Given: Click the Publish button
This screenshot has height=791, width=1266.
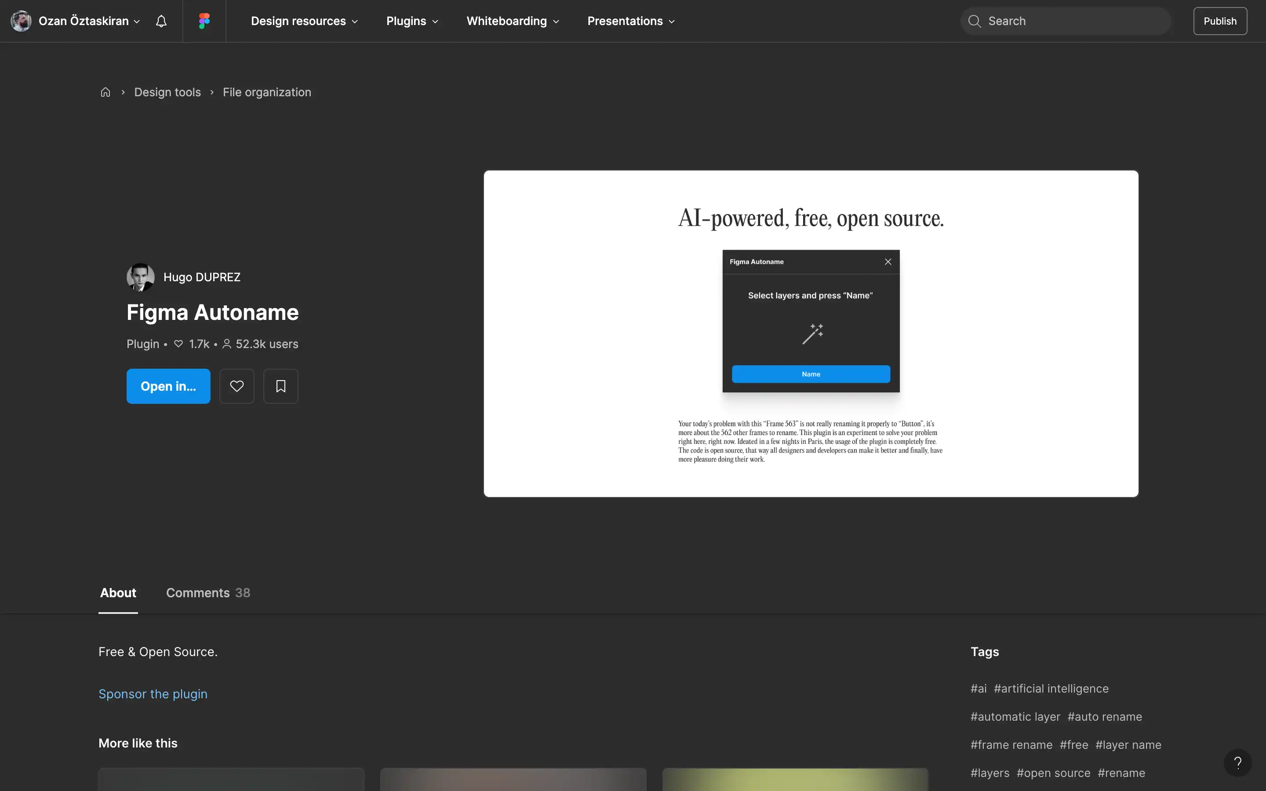Looking at the screenshot, I should 1220,21.
